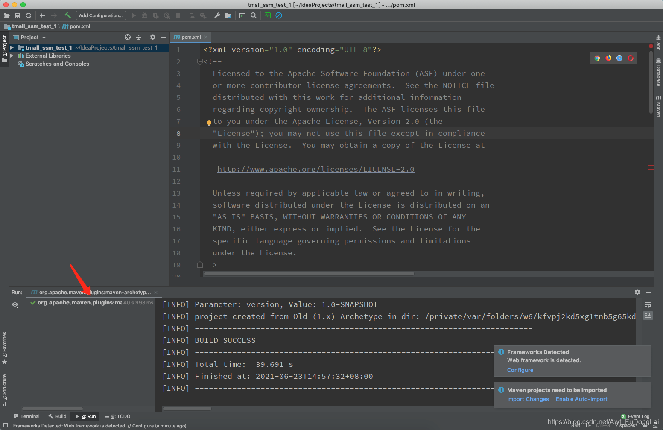Screen dimensions: 663x430
Task: Open Run panel gear settings
Action: [637, 292]
